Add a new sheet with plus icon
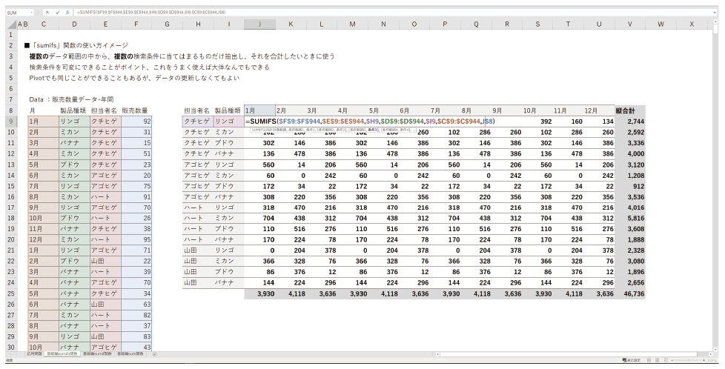The image size is (725, 369). 154,354
